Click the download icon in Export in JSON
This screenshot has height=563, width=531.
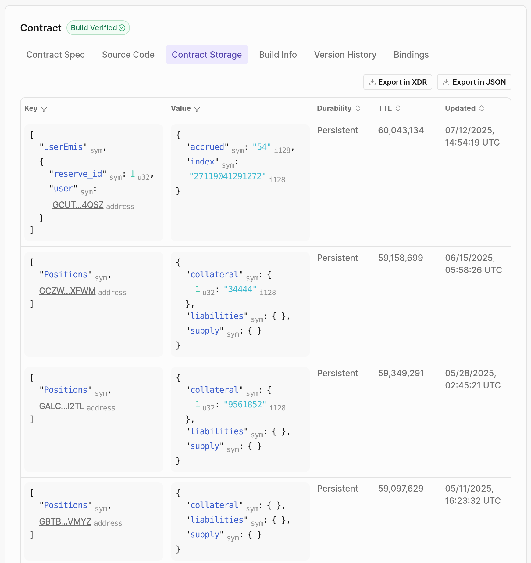click(x=447, y=82)
